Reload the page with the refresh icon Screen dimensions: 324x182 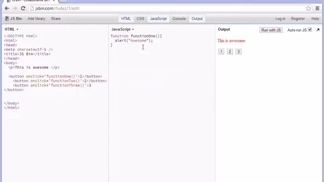coord(23,9)
